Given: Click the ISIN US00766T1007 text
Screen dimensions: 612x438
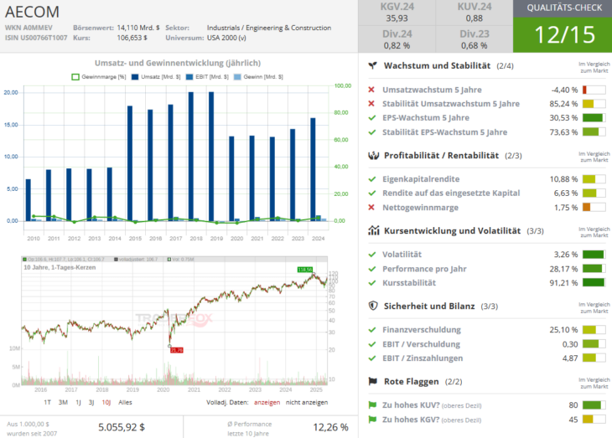Looking at the screenshot, I should (36, 38).
